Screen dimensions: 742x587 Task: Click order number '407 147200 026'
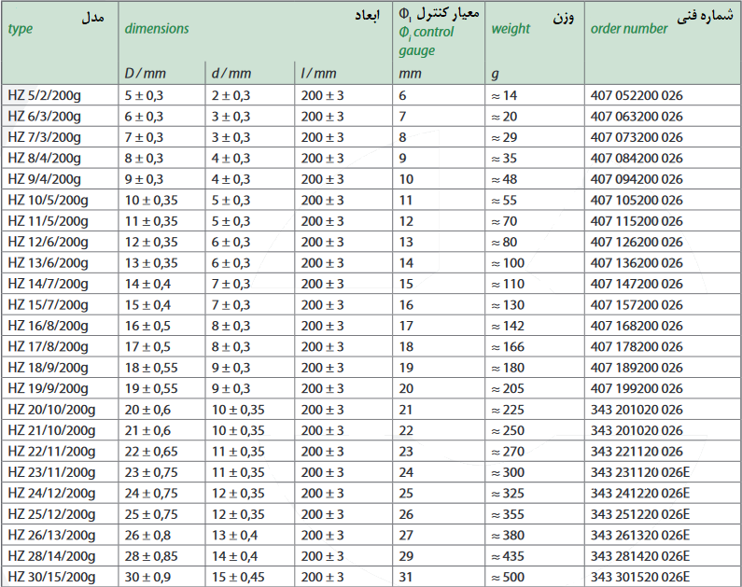(637, 284)
